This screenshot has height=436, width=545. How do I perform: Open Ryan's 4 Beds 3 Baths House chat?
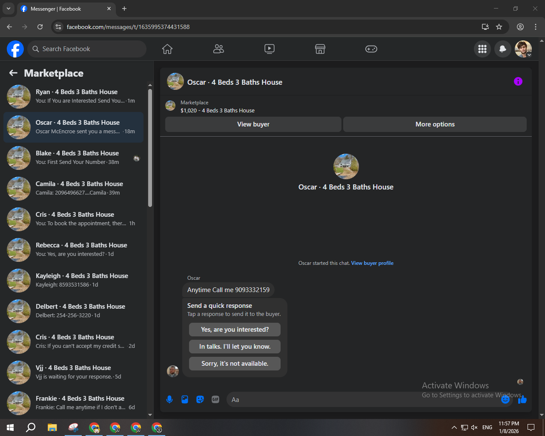(x=73, y=97)
